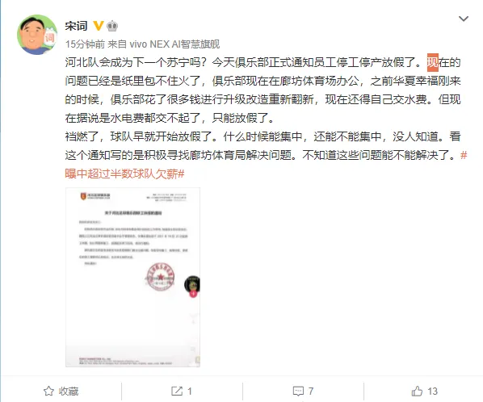
Task: Click the highlighted 现 character in the post
Action: click(x=432, y=62)
